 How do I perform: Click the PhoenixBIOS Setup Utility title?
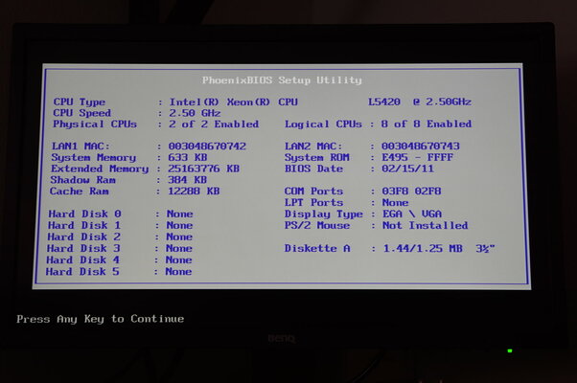tap(282, 80)
